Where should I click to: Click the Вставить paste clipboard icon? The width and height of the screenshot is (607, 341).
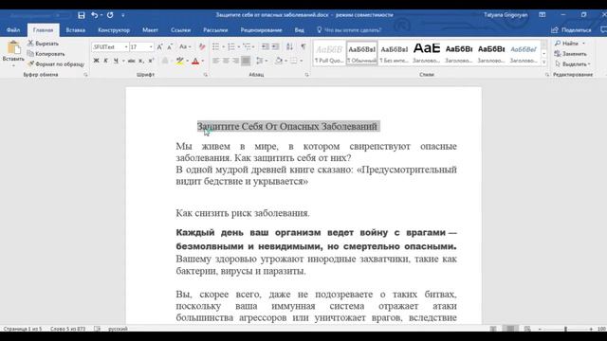click(x=13, y=48)
